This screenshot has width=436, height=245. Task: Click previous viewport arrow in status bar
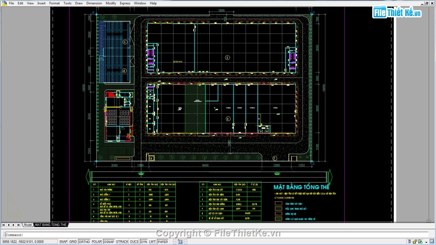(x=175, y=242)
